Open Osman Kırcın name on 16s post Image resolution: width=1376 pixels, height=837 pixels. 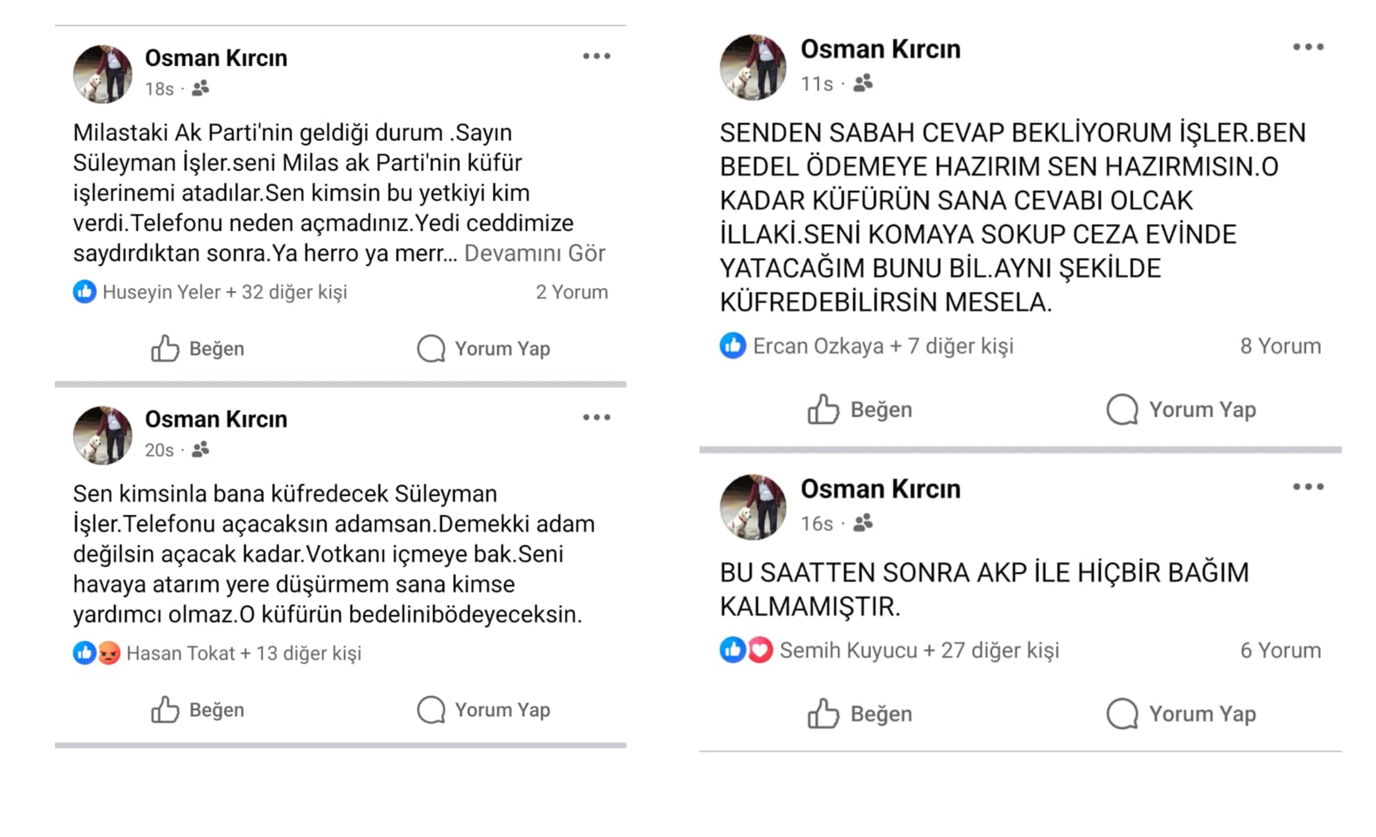click(x=880, y=489)
